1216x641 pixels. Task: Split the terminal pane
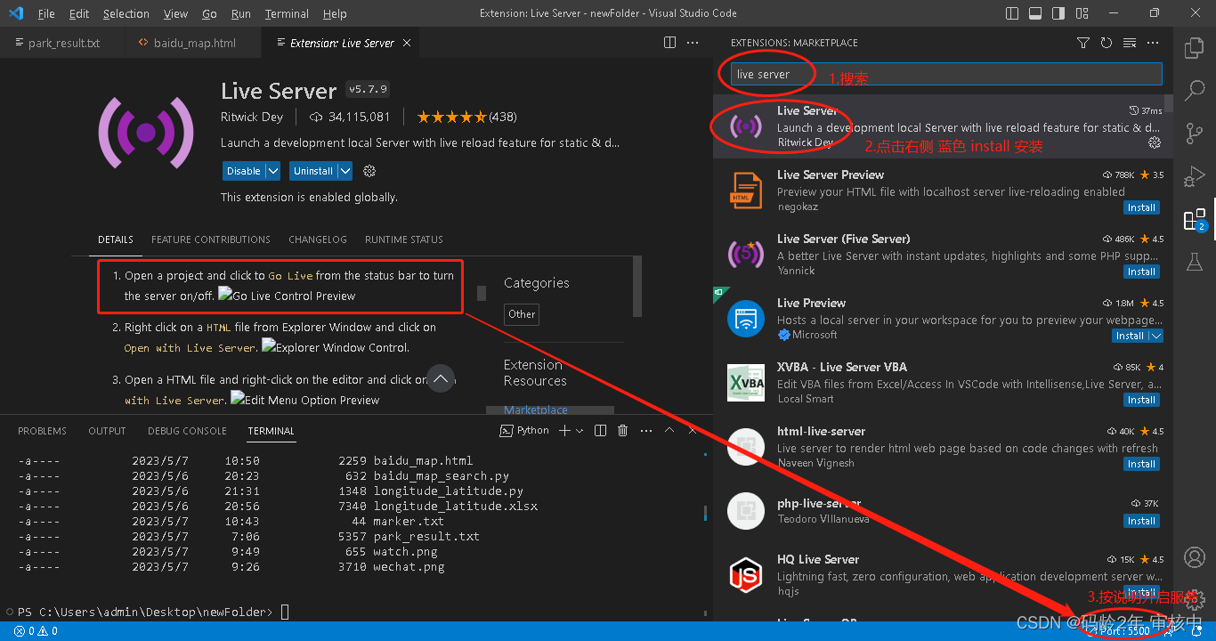[600, 431]
